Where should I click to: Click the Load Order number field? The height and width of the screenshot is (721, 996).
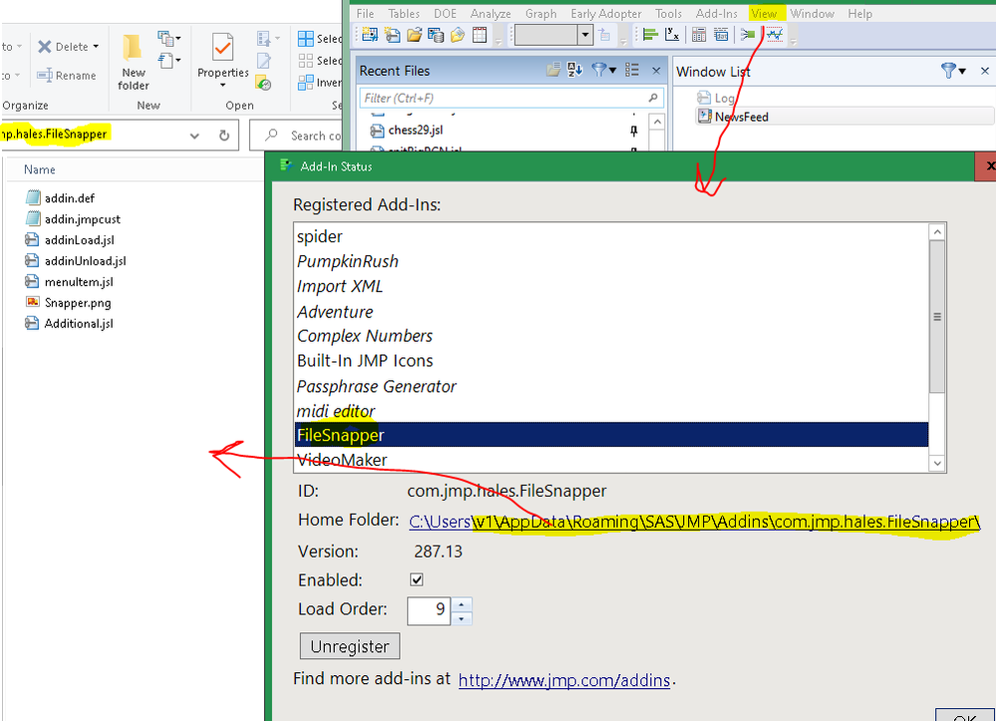429,610
